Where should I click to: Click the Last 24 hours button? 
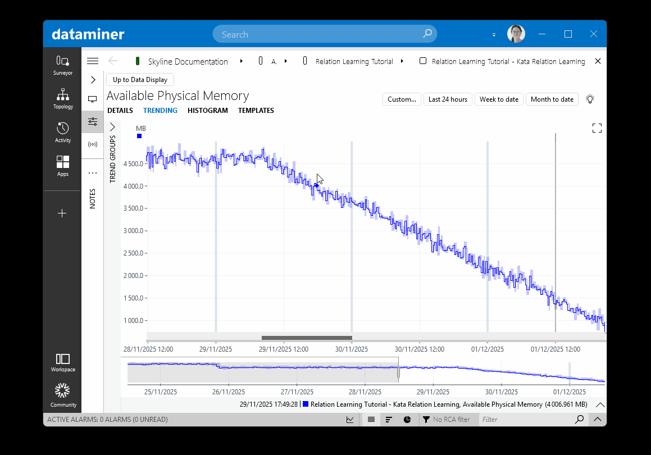click(448, 99)
